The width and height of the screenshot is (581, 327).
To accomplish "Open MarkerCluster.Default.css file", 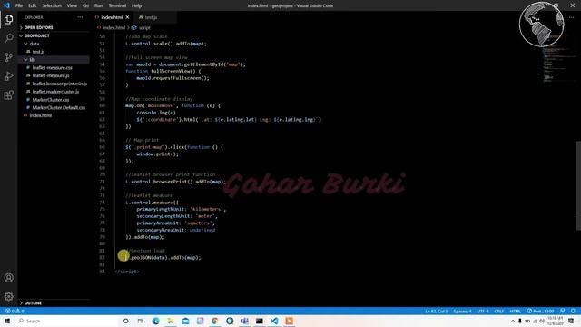I will tap(58, 107).
